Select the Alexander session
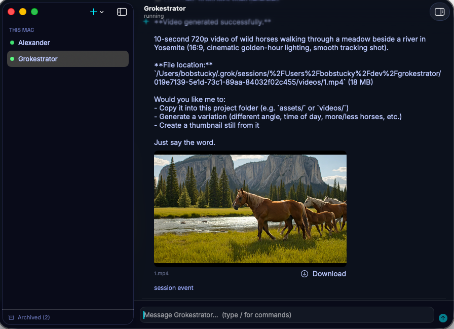Image resolution: width=454 pixels, height=329 pixels. pos(68,43)
